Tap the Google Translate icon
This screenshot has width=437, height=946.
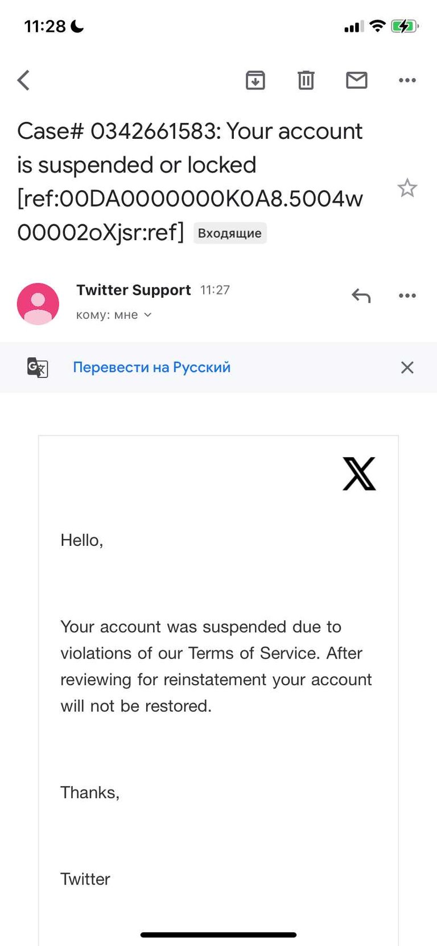(x=38, y=367)
